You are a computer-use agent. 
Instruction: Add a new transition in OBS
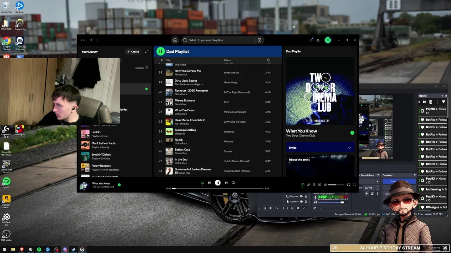point(367,193)
